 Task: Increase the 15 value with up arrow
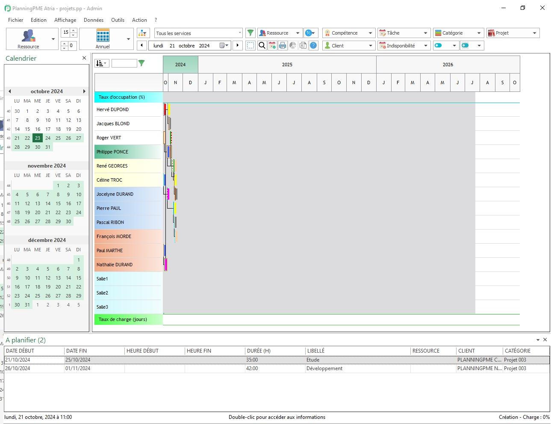click(x=74, y=30)
